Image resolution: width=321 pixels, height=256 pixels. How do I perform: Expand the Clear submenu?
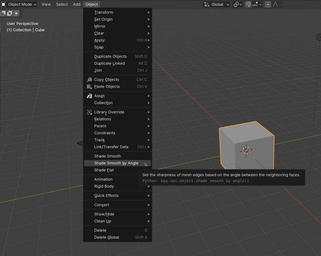(117, 33)
